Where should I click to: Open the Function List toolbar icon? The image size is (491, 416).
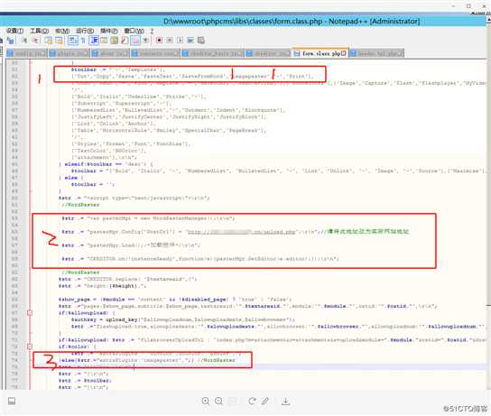click(125, 40)
